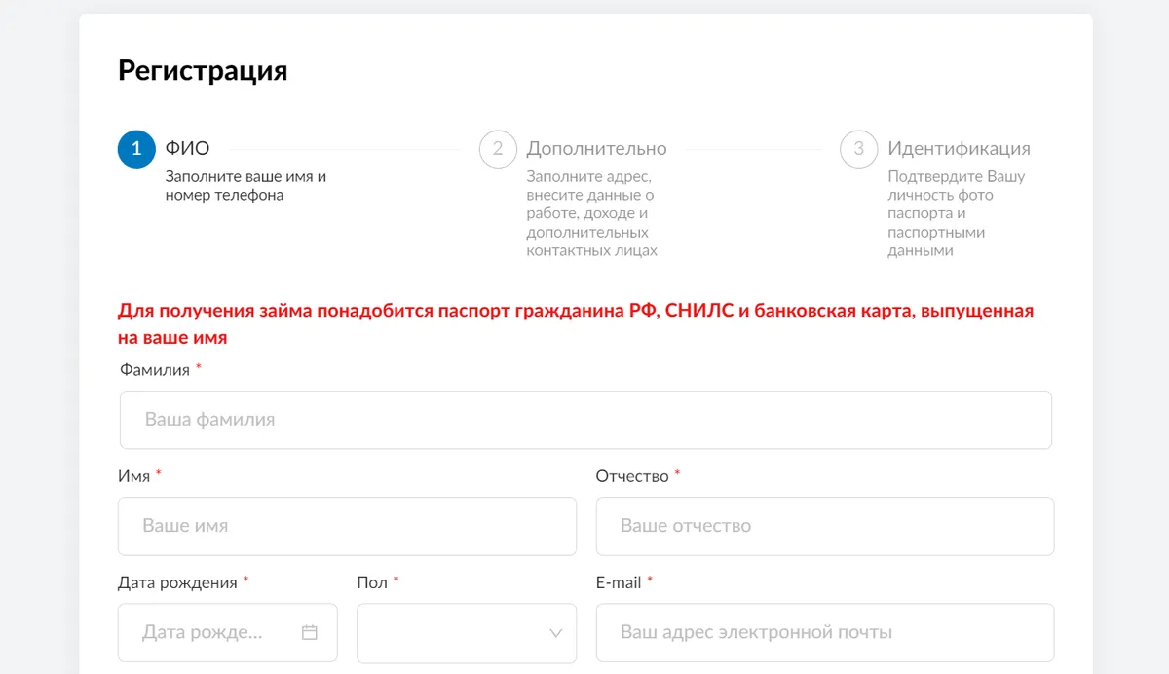Click the Имя field label
The width and height of the screenshot is (1169, 674).
[x=133, y=476]
